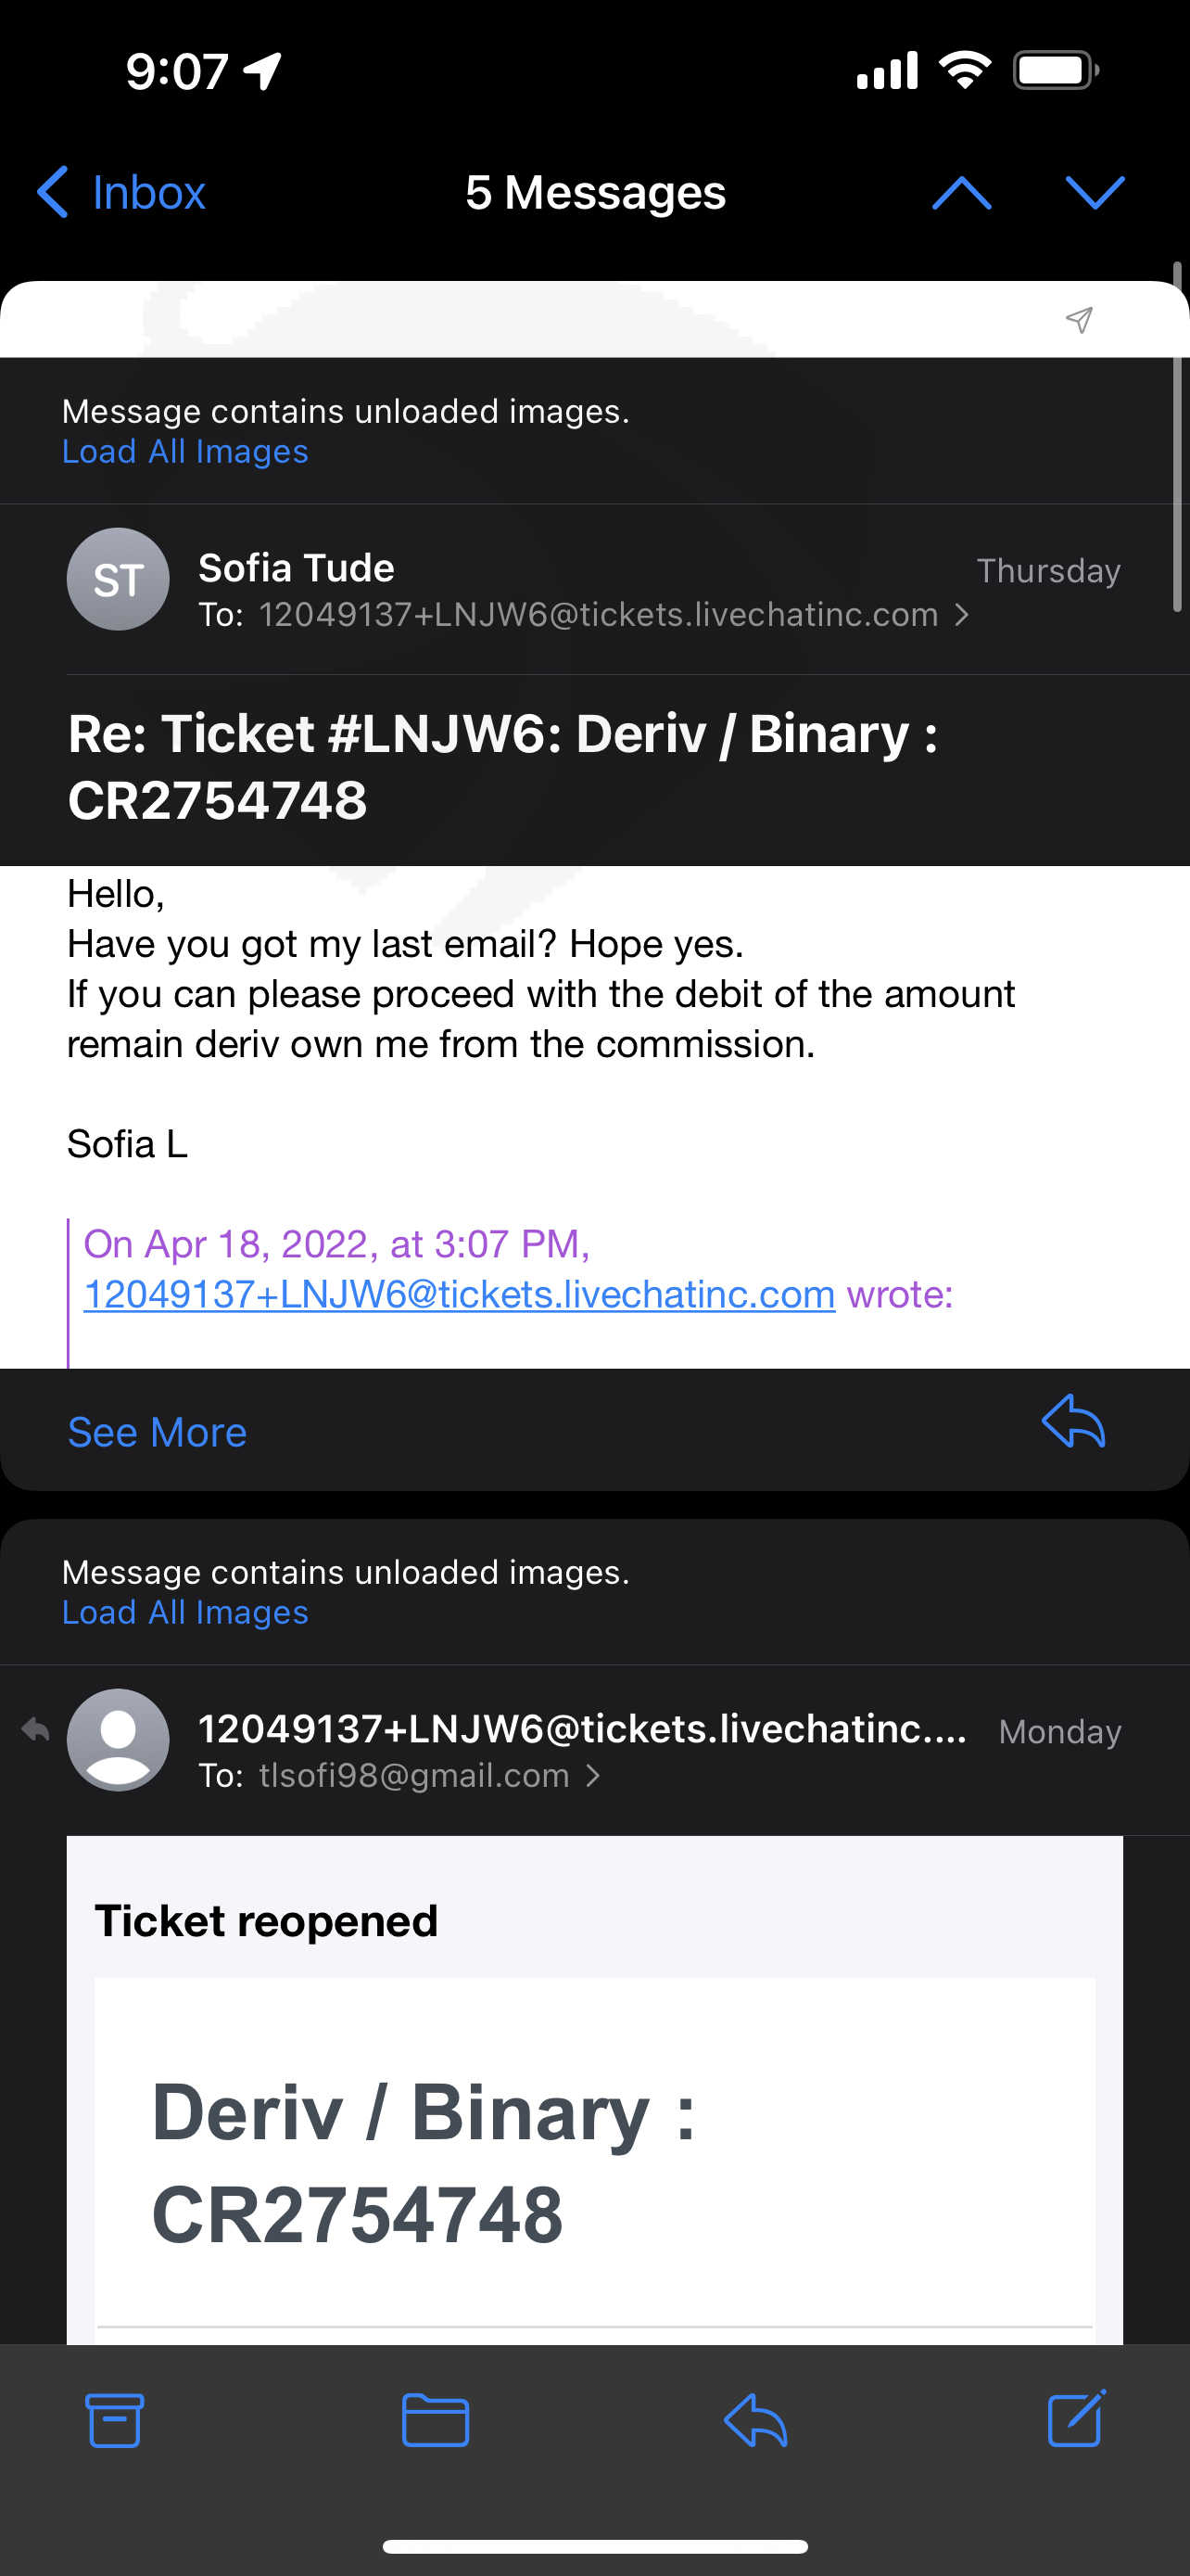Screen dimensions: 1190x2576
Task: Go to previous message with up arrow
Action: pyautogui.click(x=961, y=192)
